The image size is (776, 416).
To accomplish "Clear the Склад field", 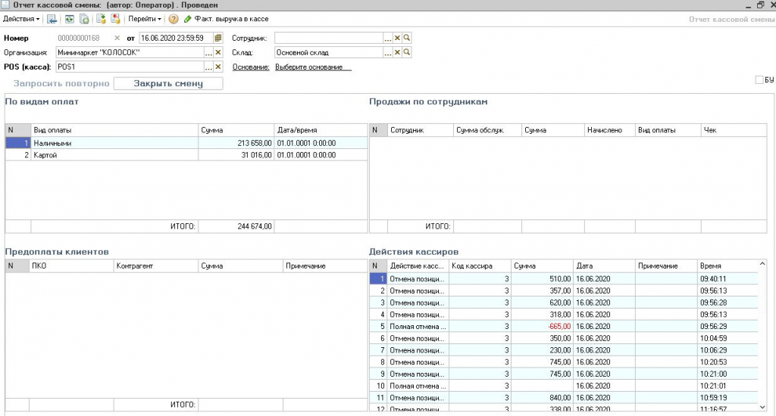I will pos(397,52).
